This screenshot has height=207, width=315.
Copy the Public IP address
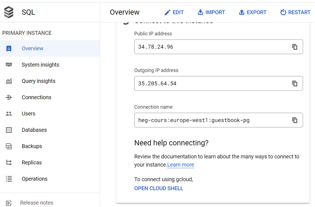coord(295,47)
